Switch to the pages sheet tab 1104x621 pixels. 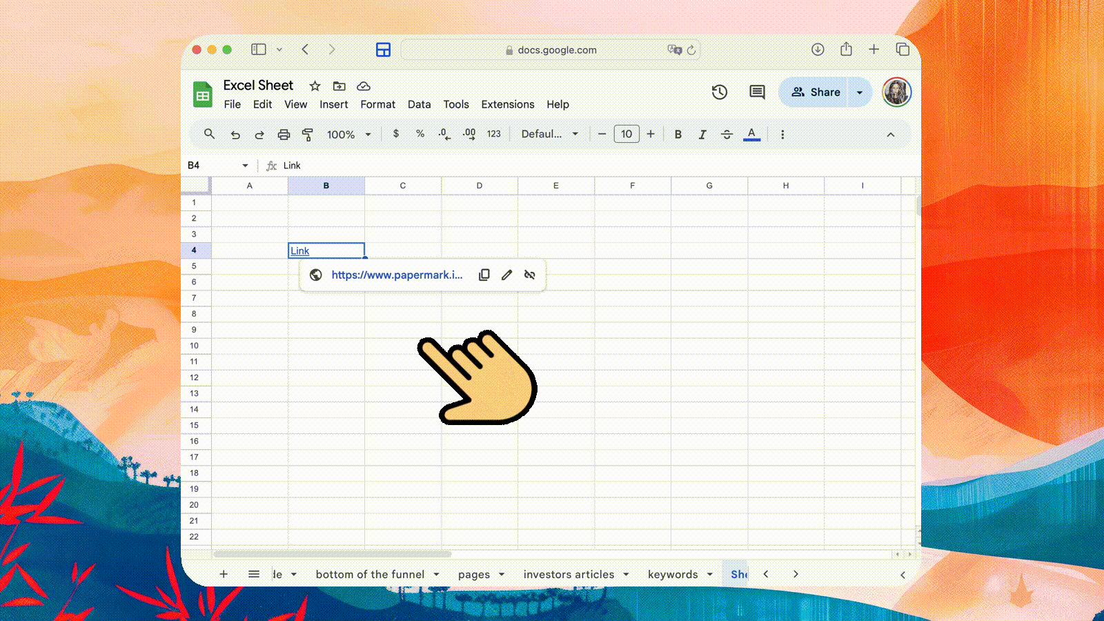(475, 574)
